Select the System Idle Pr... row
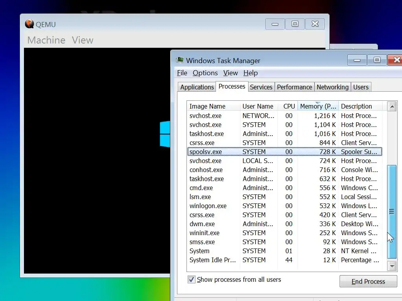The height and width of the screenshot is (301, 402). click(285, 260)
